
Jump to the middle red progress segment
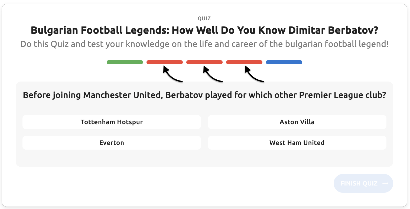[204, 62]
